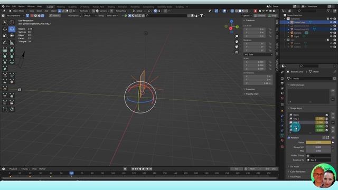Open the Keying menu in the timeline
The width and height of the screenshot is (338, 190).
coord(25,169)
